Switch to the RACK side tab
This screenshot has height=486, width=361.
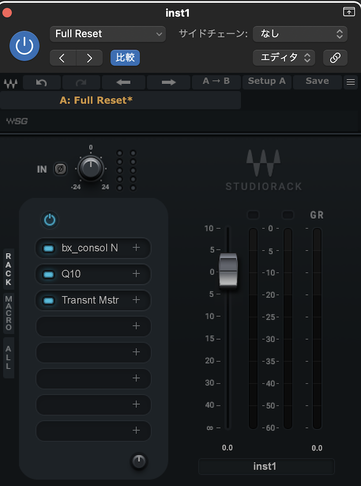(x=8, y=269)
